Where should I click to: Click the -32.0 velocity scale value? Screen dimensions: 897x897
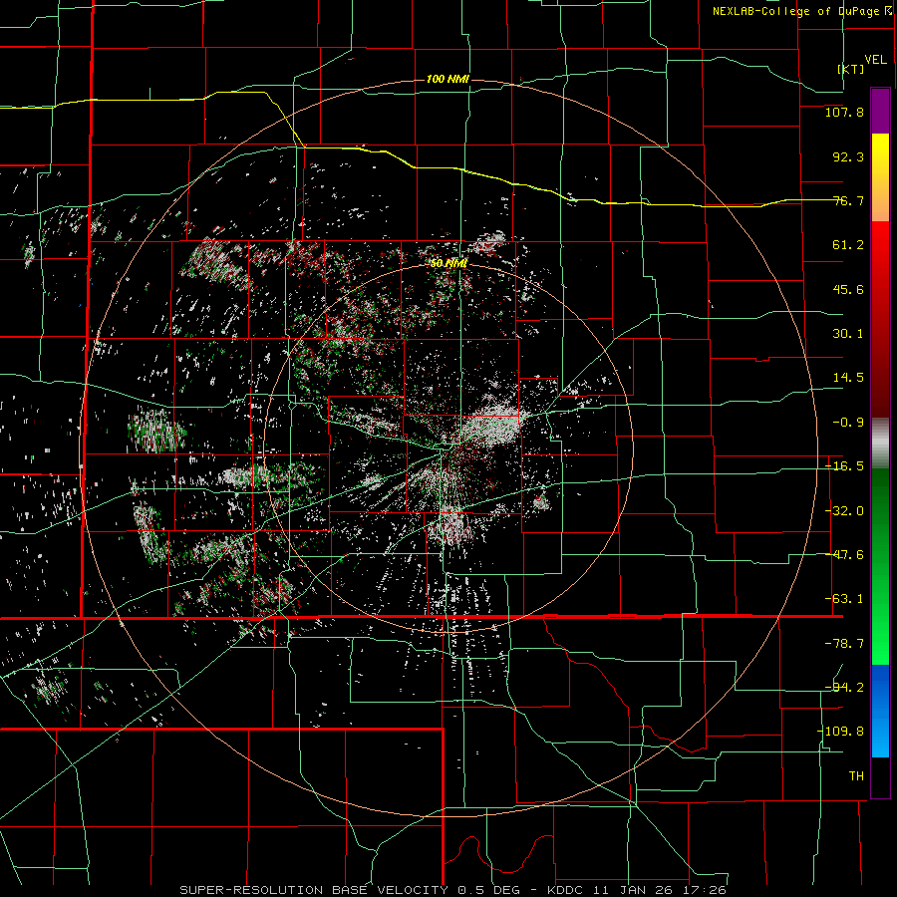[844, 511]
